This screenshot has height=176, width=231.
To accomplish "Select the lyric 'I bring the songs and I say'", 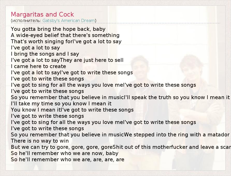I will pyautogui.click(x=45, y=54).
